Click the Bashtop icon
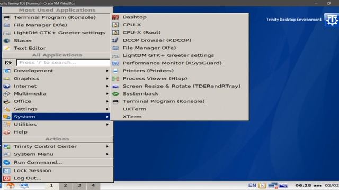The height and width of the screenshot is (190, 339). (115, 17)
